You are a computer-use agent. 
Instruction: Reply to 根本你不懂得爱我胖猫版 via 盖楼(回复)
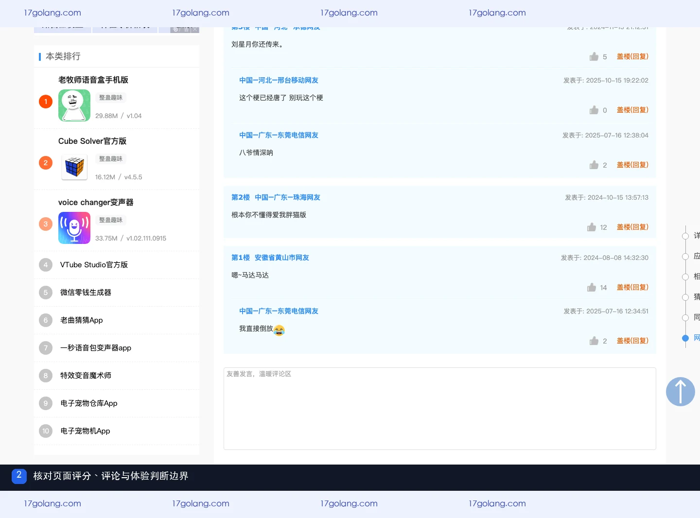click(632, 227)
